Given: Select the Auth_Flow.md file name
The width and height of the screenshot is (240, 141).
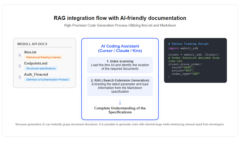Looking at the screenshot, I should point(36,74).
